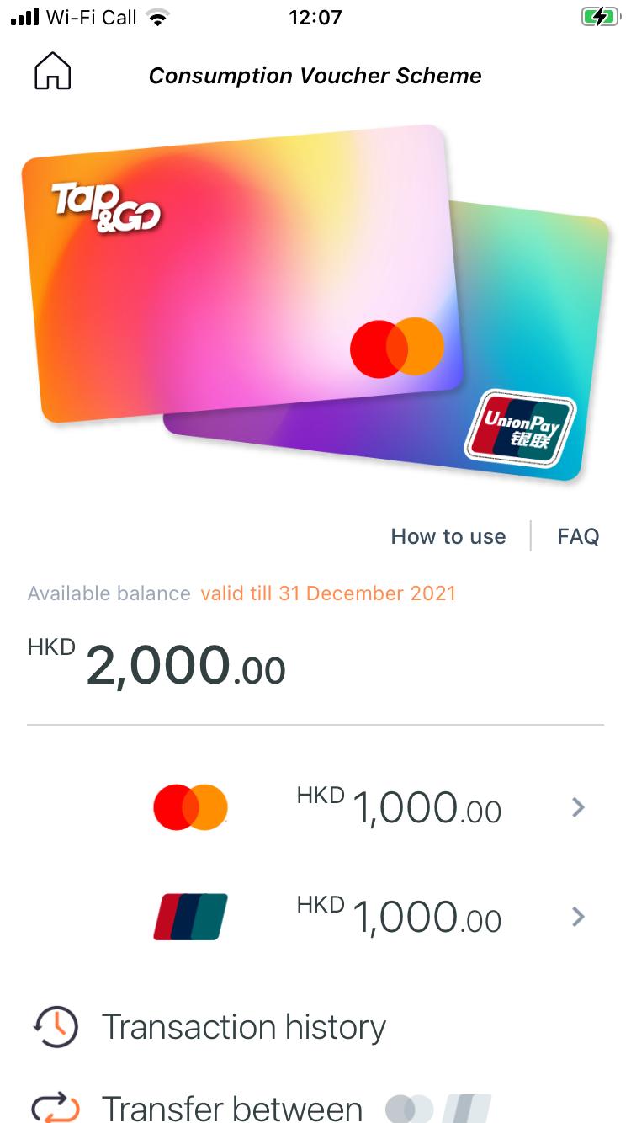Screen dimensions: 631x1123
Task: Expand Mastercard HKD 1,000.00 chevron
Action: tap(578, 807)
